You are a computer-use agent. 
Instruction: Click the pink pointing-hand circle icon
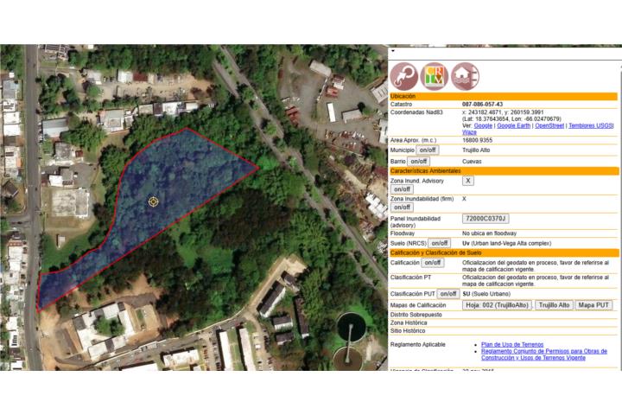tap(404, 75)
